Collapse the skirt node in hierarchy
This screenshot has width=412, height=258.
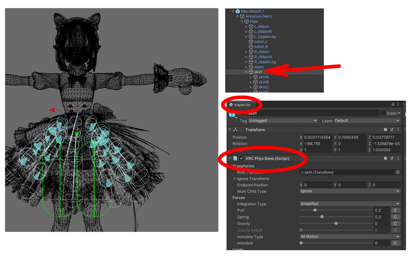[x=247, y=72]
